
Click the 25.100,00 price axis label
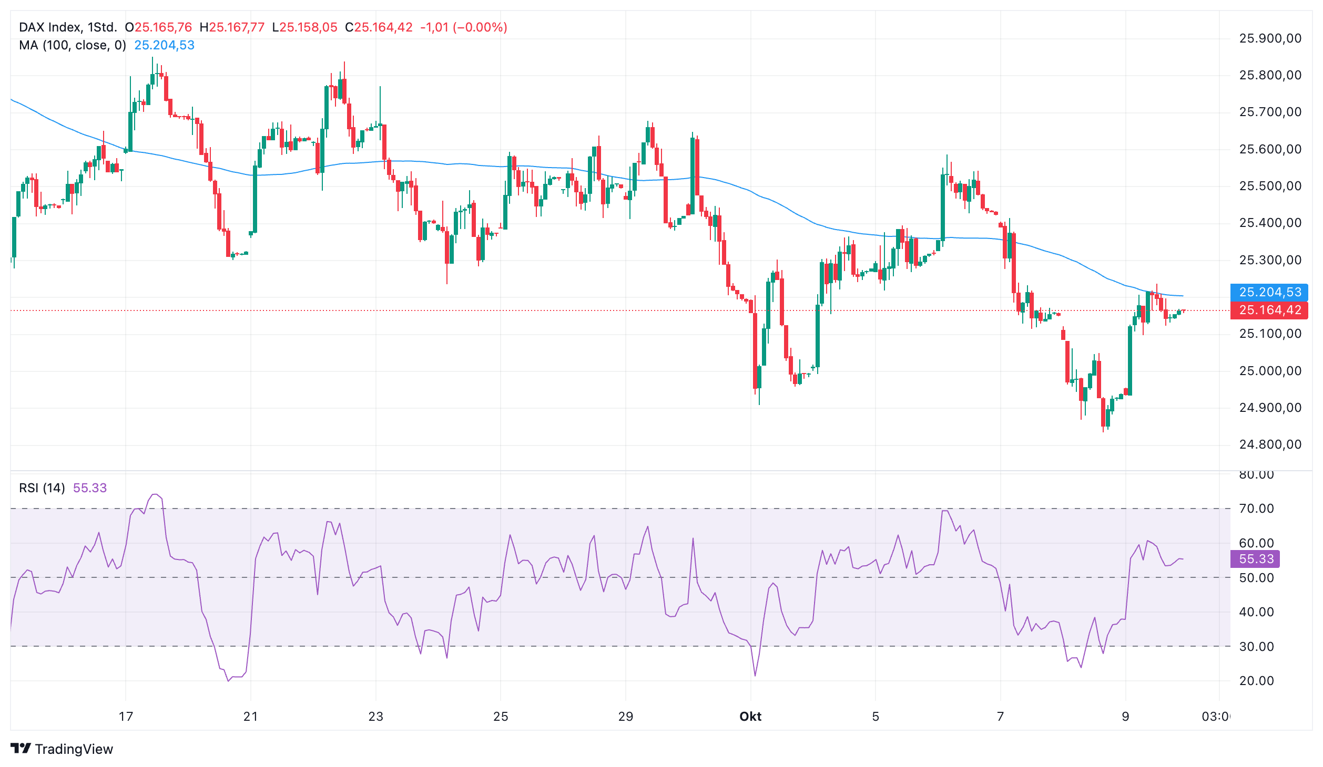coord(1270,334)
